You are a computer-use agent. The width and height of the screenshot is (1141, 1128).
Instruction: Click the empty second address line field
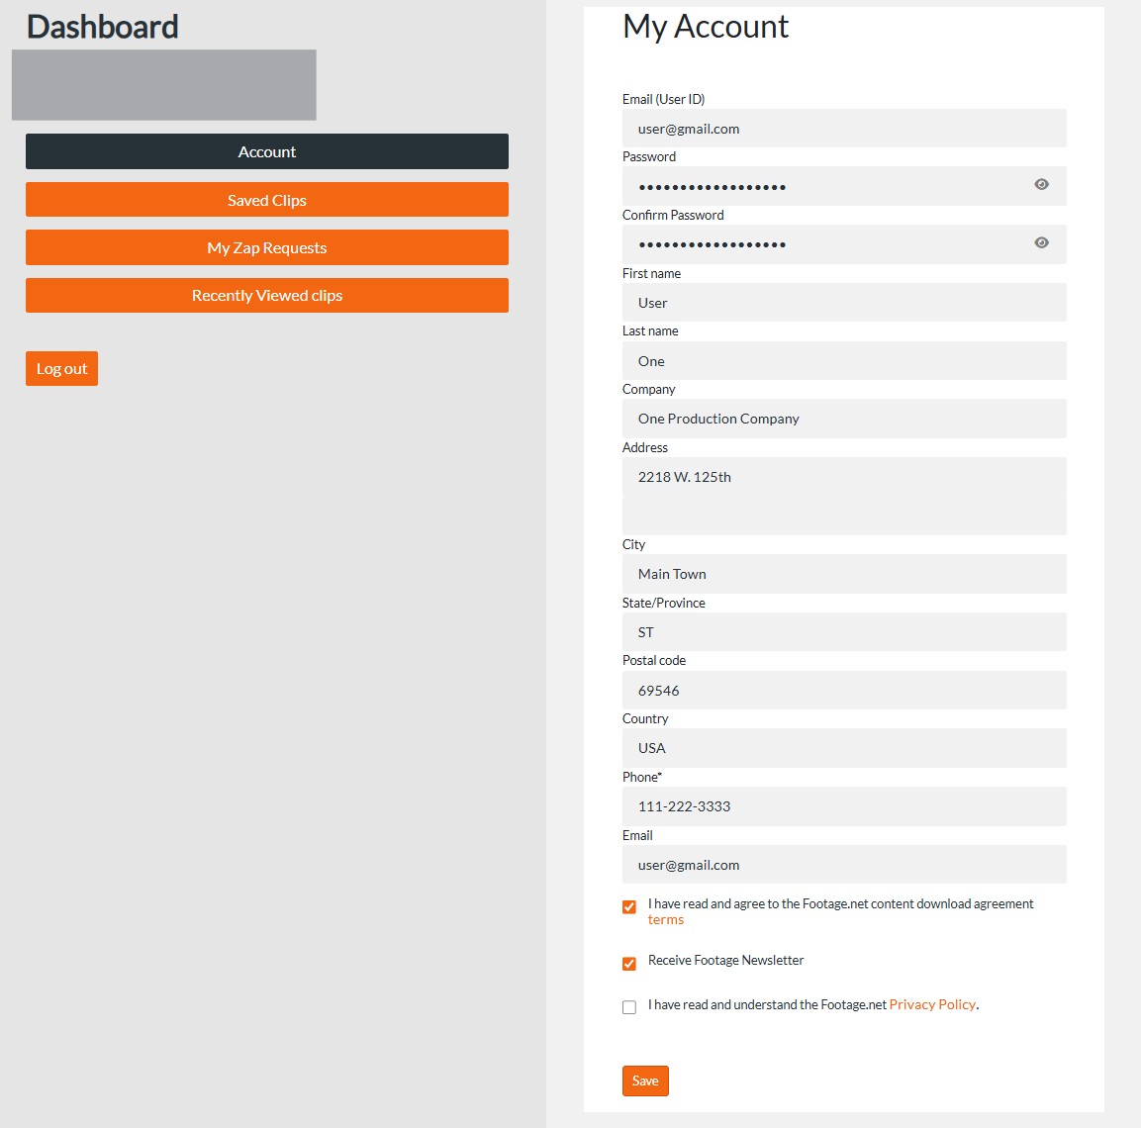tap(844, 516)
